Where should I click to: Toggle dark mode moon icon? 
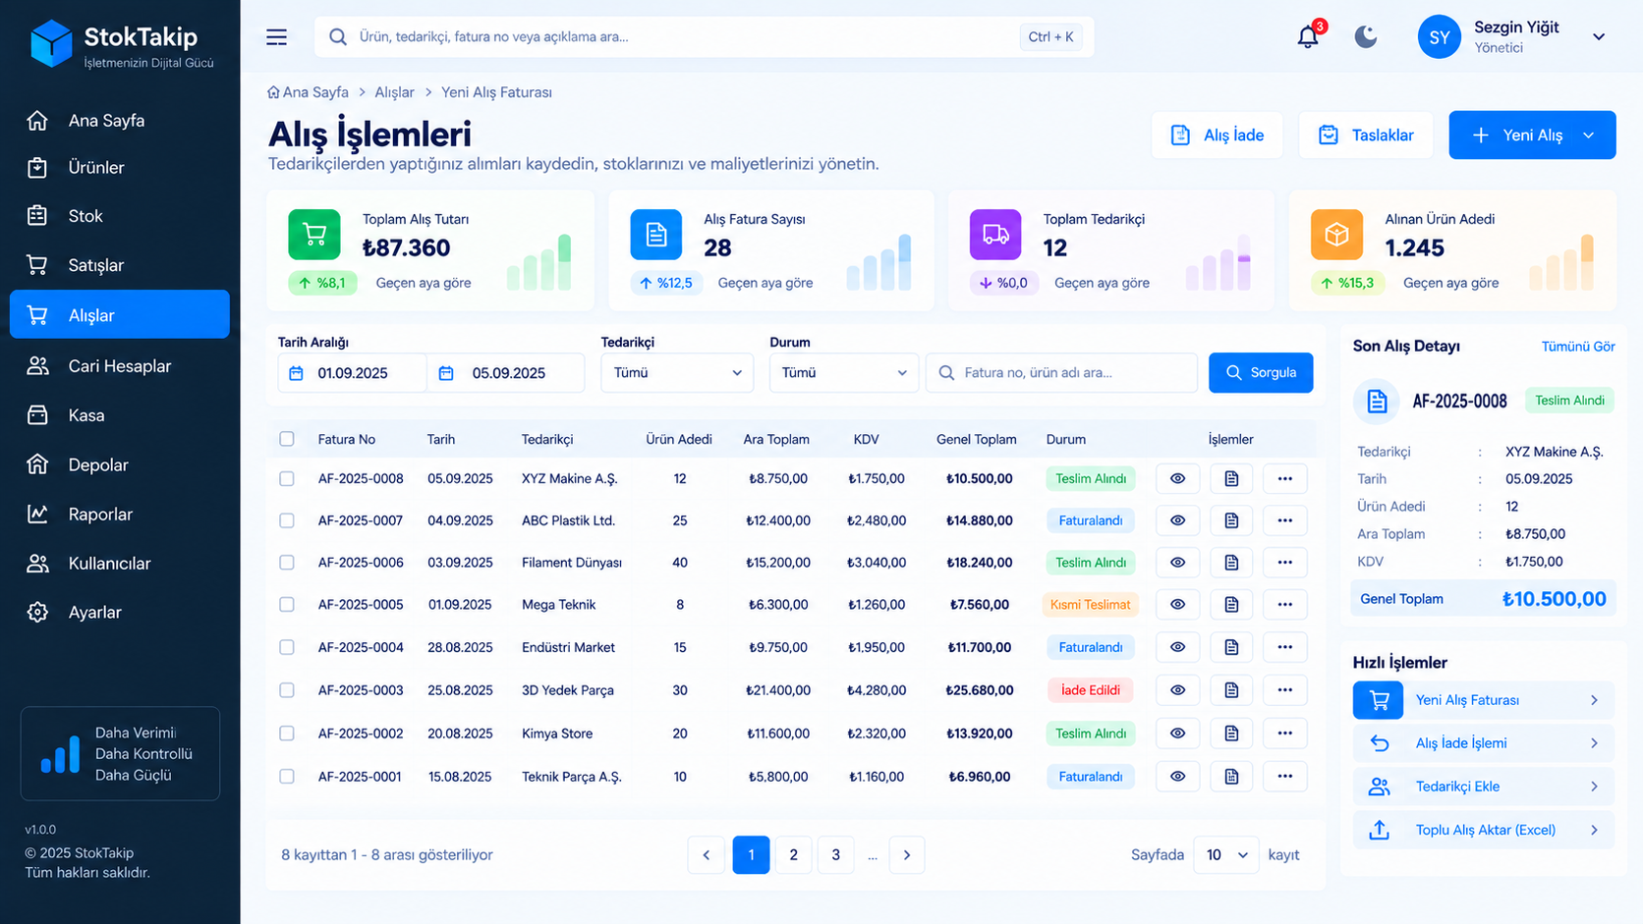[1366, 37]
